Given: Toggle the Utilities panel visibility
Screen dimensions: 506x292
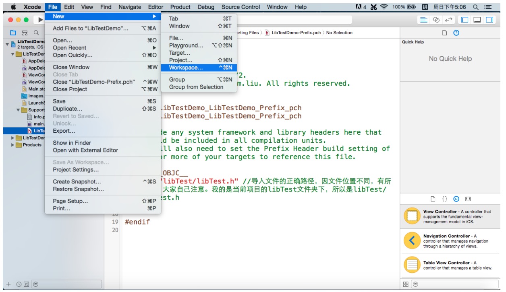Looking at the screenshot, I should [489, 20].
